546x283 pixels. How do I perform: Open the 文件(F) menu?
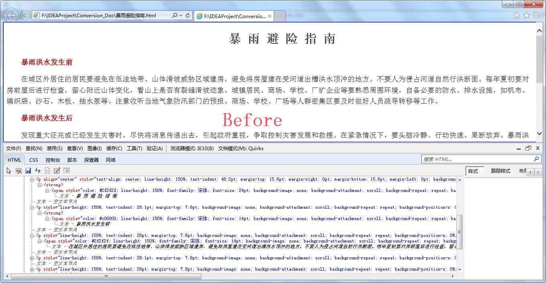[x=14, y=149]
